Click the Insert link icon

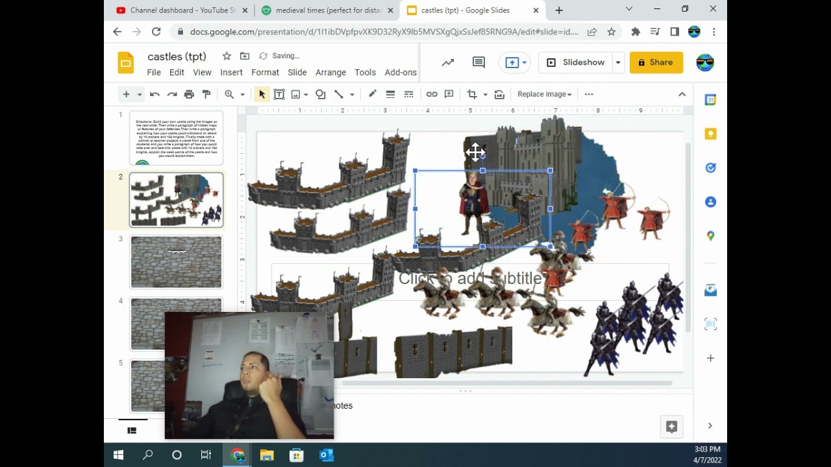[x=432, y=94]
